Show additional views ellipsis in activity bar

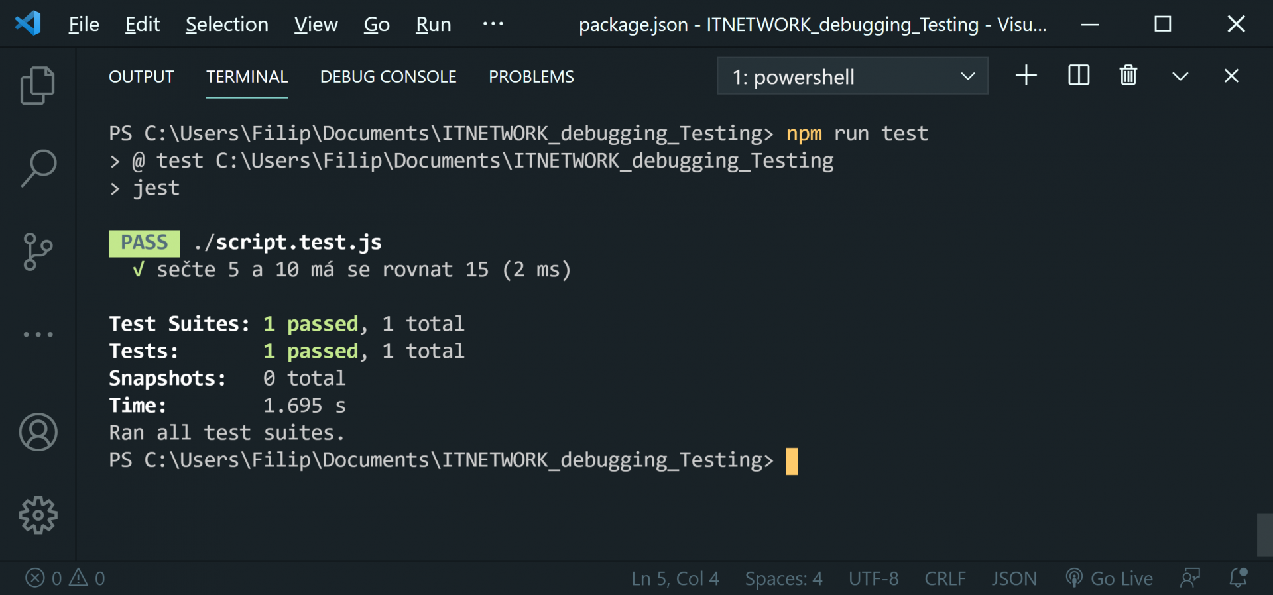pos(38,335)
